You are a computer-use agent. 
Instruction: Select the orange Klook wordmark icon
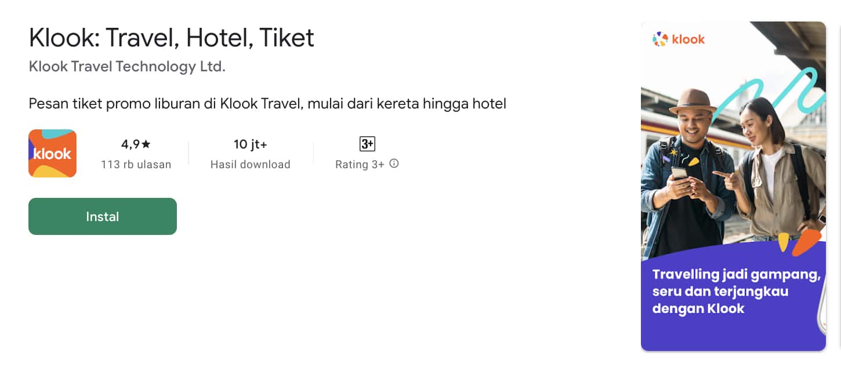[x=690, y=39]
